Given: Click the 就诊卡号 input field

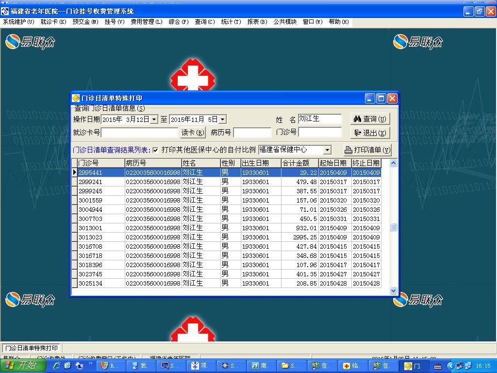Looking at the screenshot, I should [x=139, y=132].
